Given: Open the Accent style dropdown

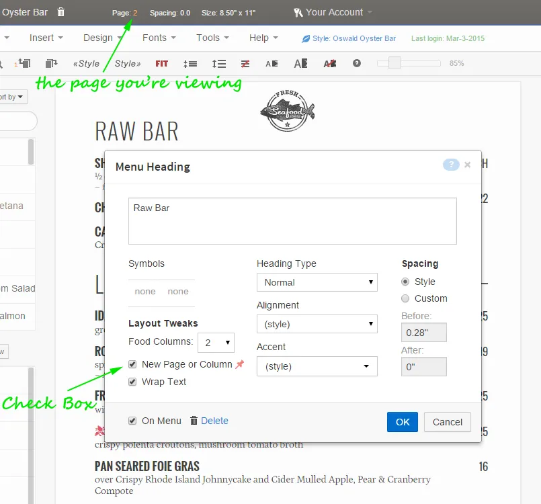Looking at the screenshot, I should (317, 366).
